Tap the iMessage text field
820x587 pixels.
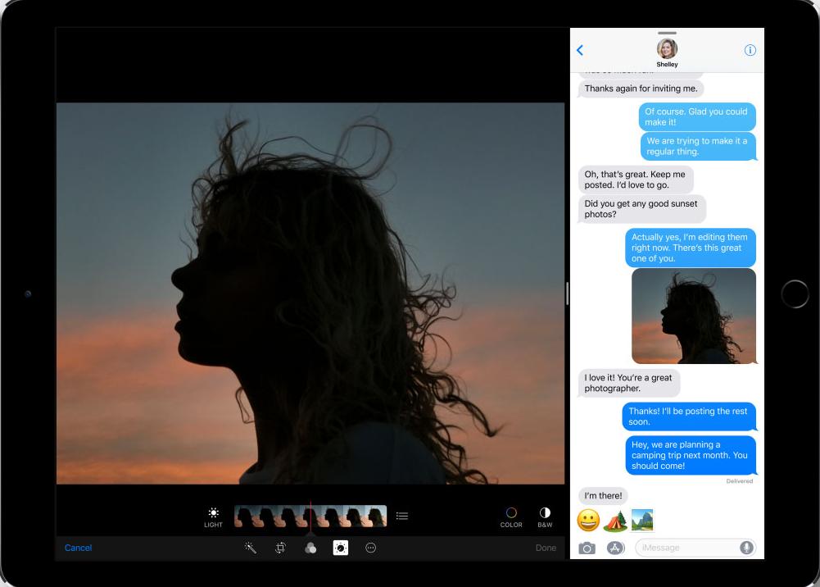686,548
